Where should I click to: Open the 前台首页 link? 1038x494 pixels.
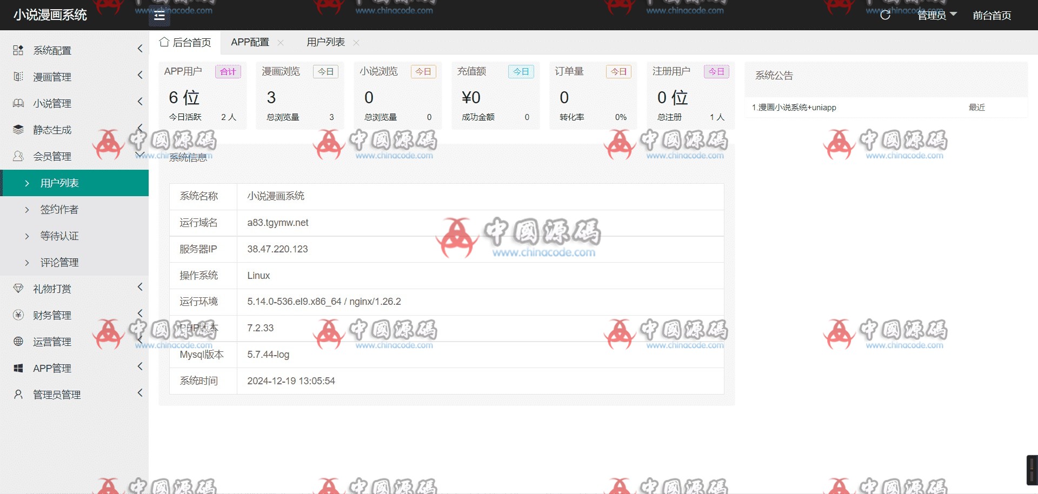click(992, 15)
